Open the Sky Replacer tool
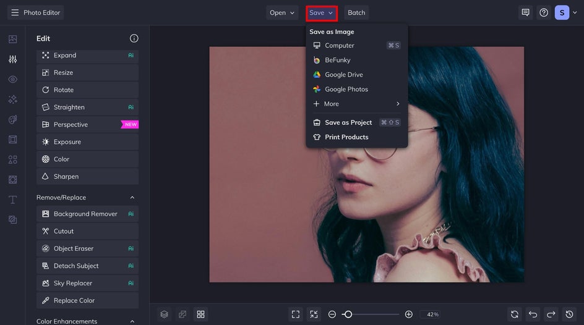The height and width of the screenshot is (325, 584). [87, 283]
